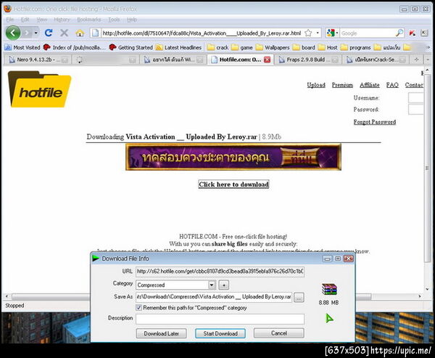Open the File menu
This screenshot has width=435, height=358.
[9, 20]
